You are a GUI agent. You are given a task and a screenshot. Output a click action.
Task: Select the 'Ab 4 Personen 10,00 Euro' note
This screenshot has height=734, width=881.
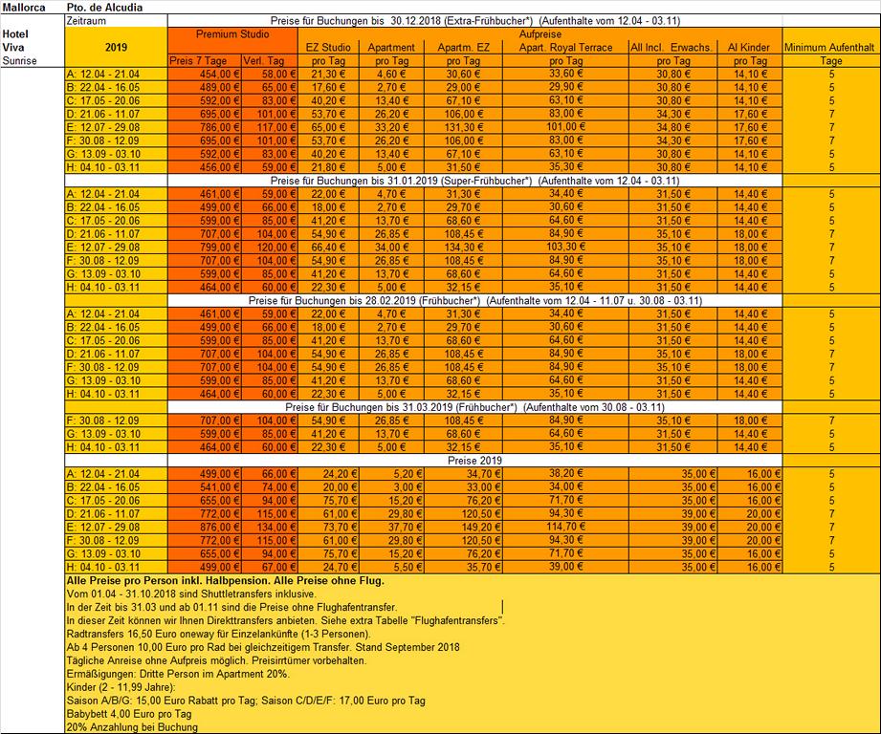click(263, 648)
